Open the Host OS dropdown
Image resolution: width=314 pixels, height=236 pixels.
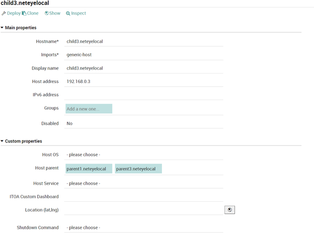pyautogui.click(x=143, y=154)
